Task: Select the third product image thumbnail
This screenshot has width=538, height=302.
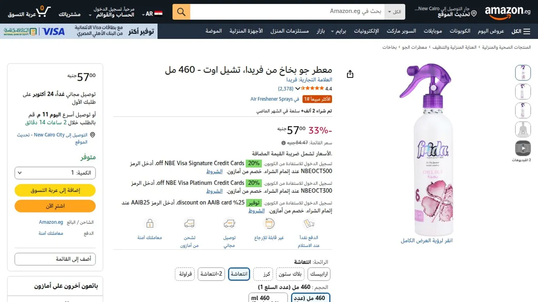Action: pyautogui.click(x=523, y=110)
